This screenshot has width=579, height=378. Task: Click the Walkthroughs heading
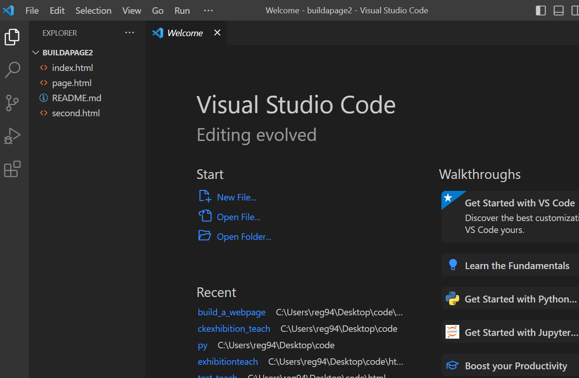[480, 174]
